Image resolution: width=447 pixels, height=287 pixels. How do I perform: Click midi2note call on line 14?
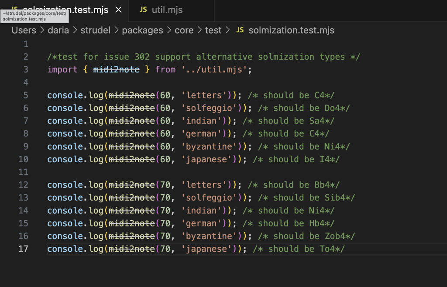click(x=132, y=210)
